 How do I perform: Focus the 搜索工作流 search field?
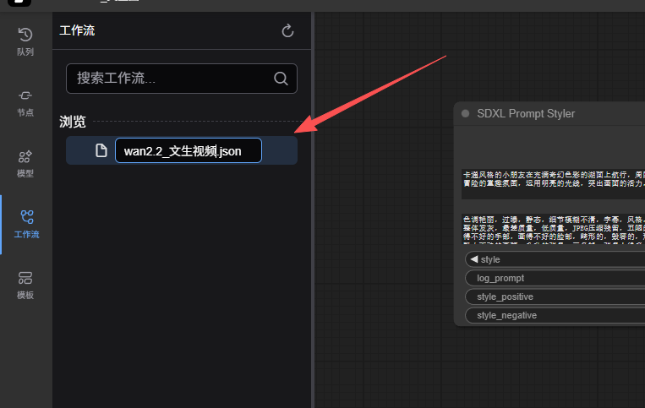point(169,79)
